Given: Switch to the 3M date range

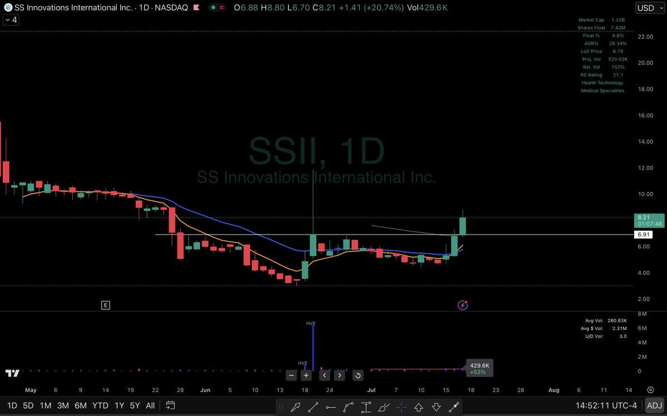Looking at the screenshot, I should [x=63, y=405].
